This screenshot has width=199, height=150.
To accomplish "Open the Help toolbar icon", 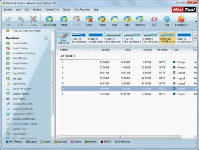I will click(167, 21).
